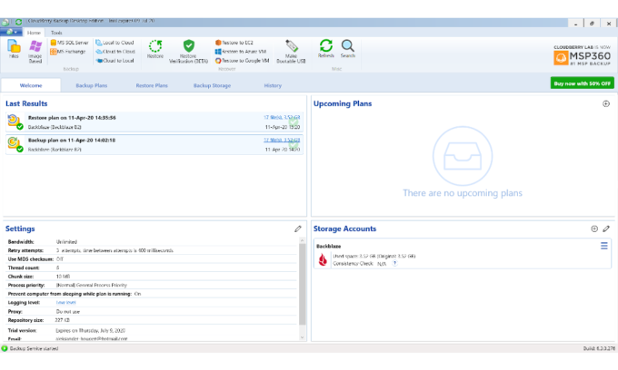Click the Backup plan status icon

(x=15, y=144)
